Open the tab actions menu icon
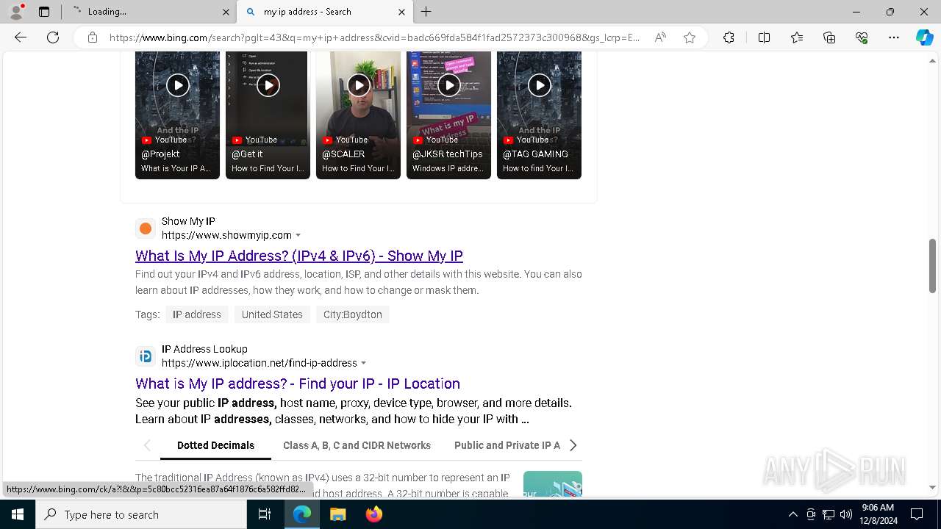 coord(44,12)
